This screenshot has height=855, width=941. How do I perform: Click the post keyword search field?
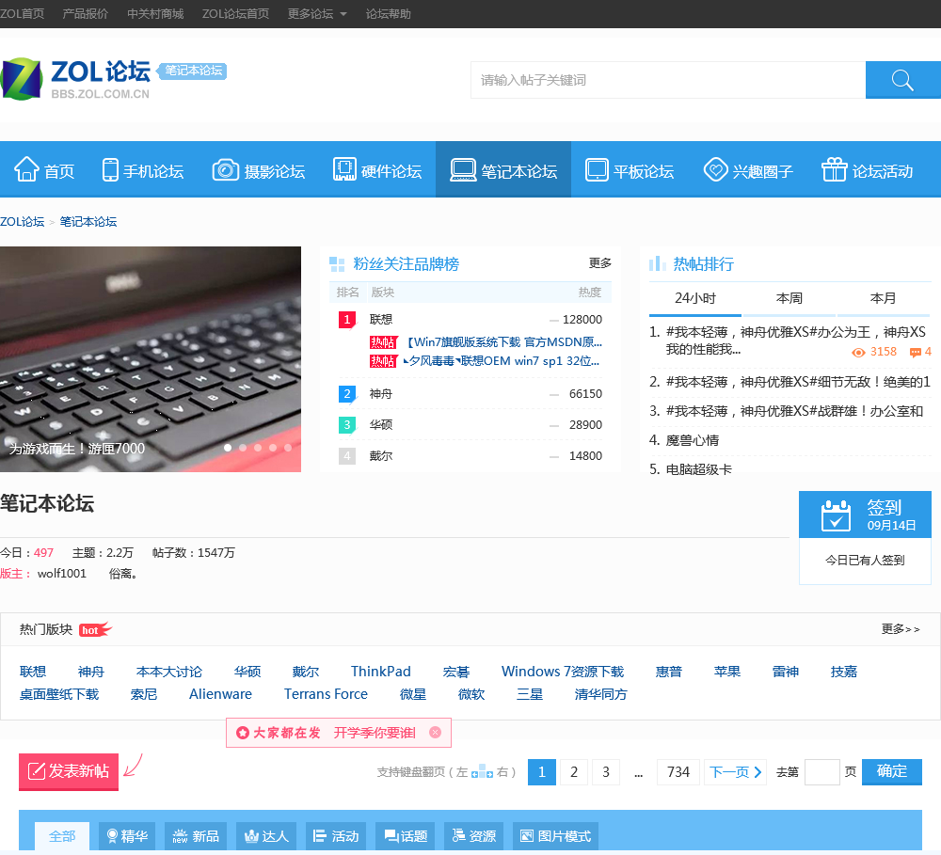[668, 80]
